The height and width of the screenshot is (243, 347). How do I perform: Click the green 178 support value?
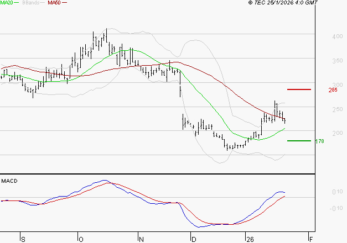click(x=319, y=141)
